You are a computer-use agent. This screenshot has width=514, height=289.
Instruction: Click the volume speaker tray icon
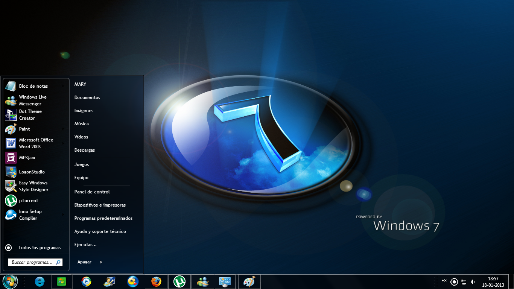[473, 282]
